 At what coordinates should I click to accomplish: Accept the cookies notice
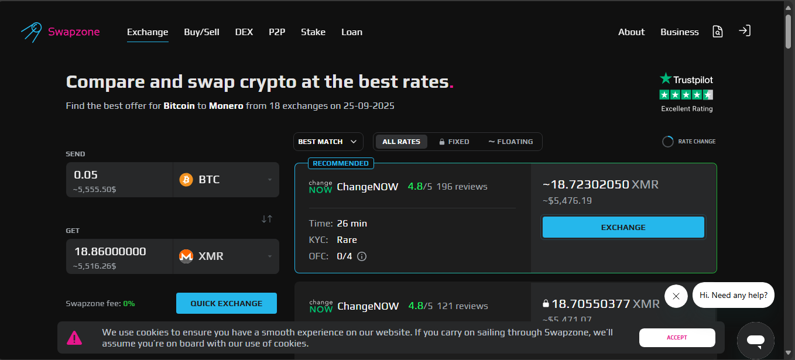[677, 338]
